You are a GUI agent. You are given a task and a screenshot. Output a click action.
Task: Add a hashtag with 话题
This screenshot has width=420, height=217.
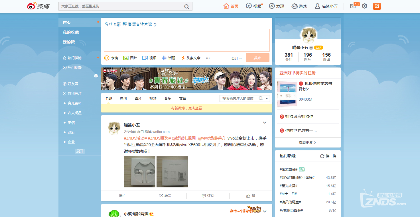[x=169, y=58]
